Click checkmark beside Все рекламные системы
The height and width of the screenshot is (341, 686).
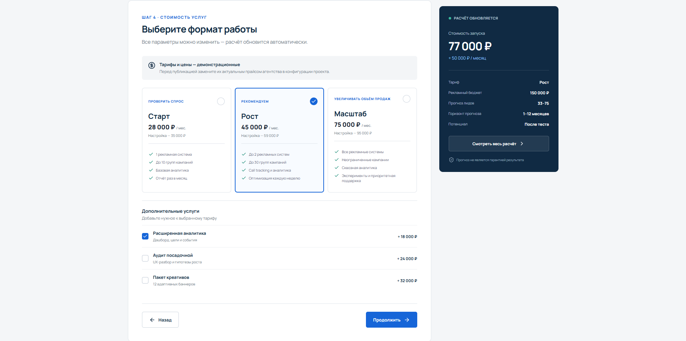[337, 152]
